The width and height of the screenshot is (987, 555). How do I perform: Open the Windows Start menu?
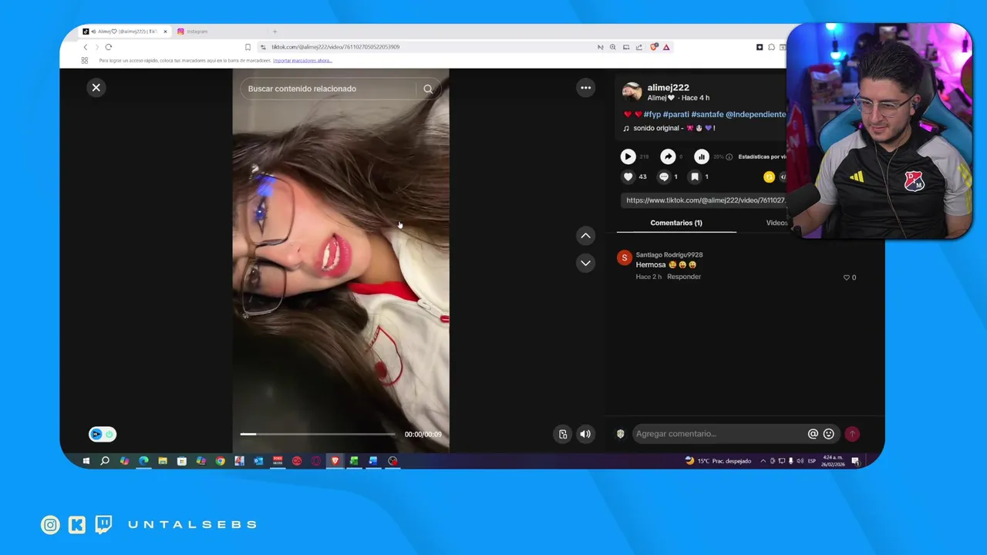pos(86,461)
